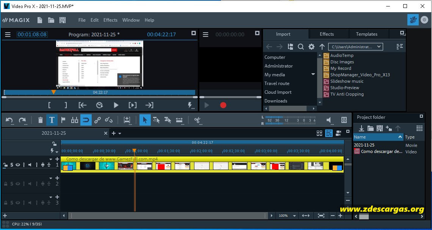The height and width of the screenshot is (230, 432).
Task: Switch to Effects tab in media pool
Action: pyautogui.click(x=327, y=34)
